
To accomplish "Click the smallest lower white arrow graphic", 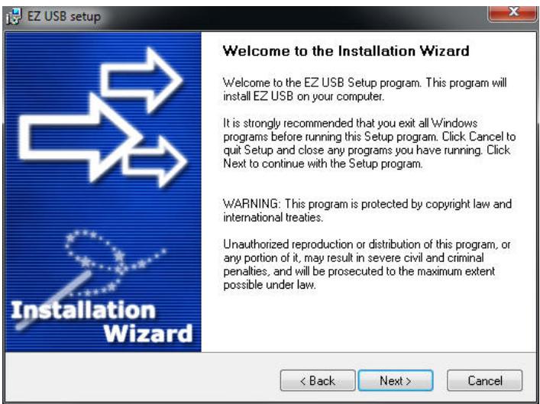I will click(155, 161).
